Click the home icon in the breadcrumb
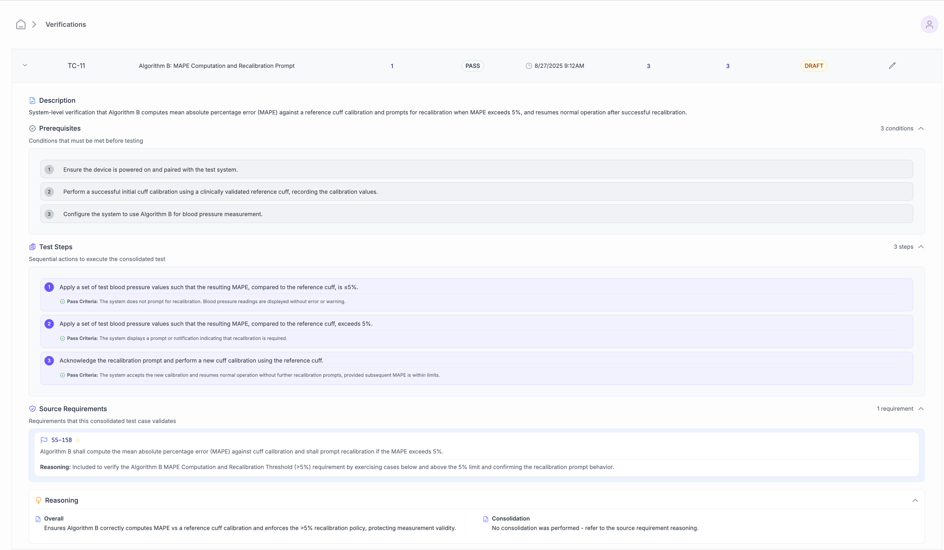The width and height of the screenshot is (944, 550). tap(21, 24)
